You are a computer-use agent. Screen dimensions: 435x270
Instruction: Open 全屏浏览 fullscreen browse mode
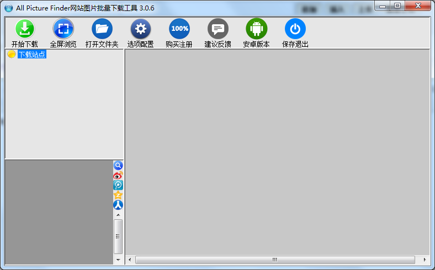[63, 29]
